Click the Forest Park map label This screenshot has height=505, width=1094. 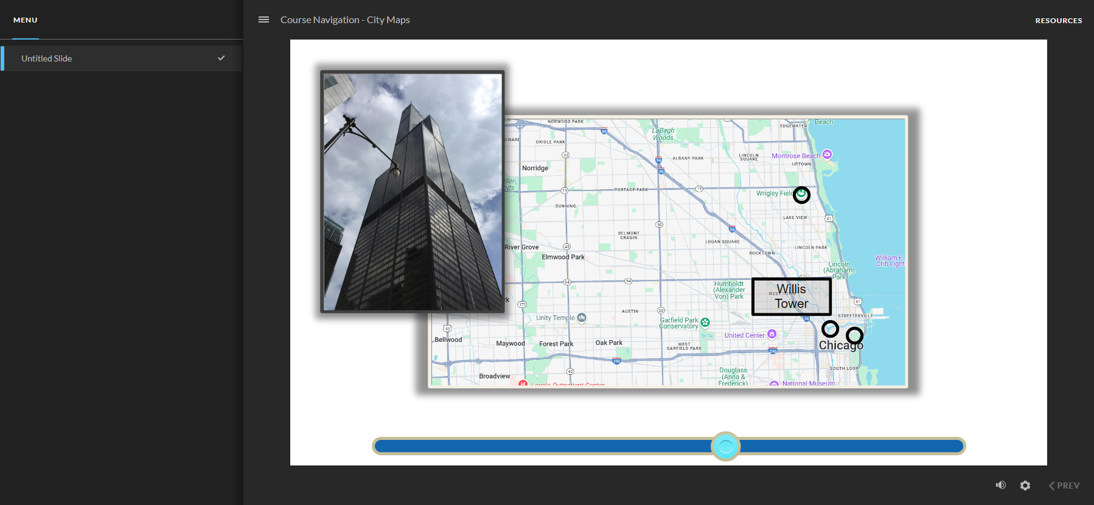point(556,344)
